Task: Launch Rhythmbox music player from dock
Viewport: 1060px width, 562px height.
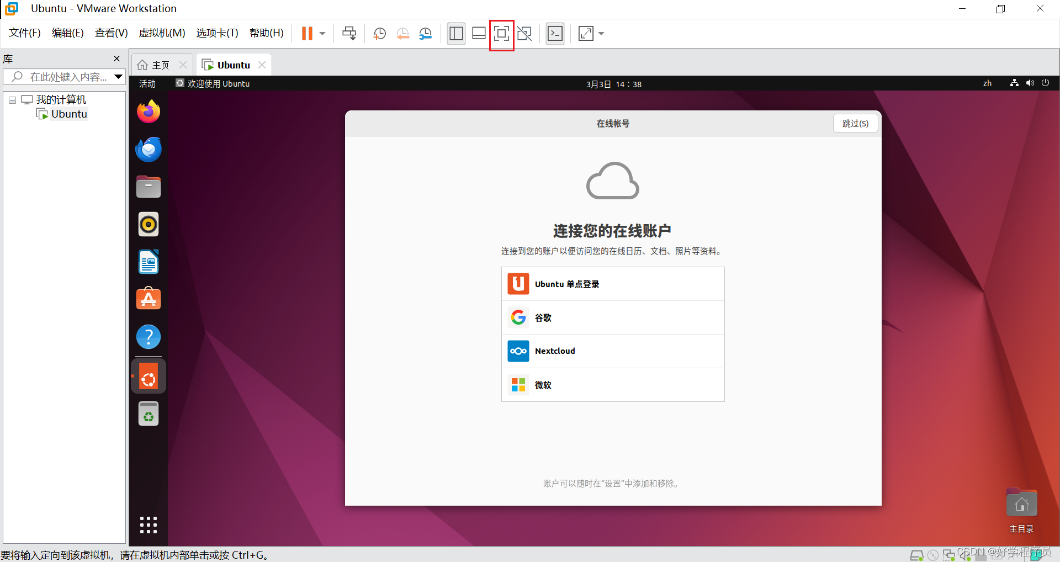Action: click(149, 224)
